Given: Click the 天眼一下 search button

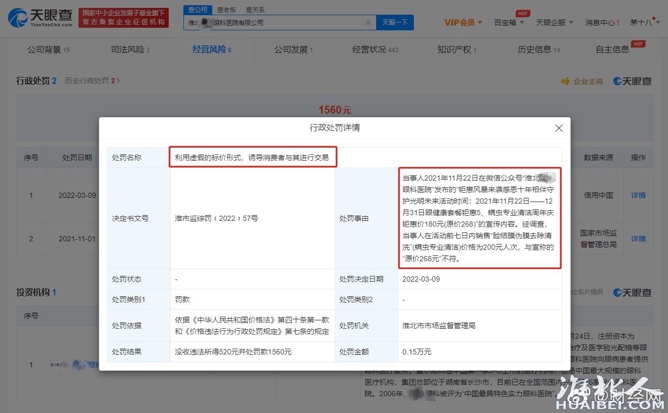Looking at the screenshot, I should click(395, 23).
